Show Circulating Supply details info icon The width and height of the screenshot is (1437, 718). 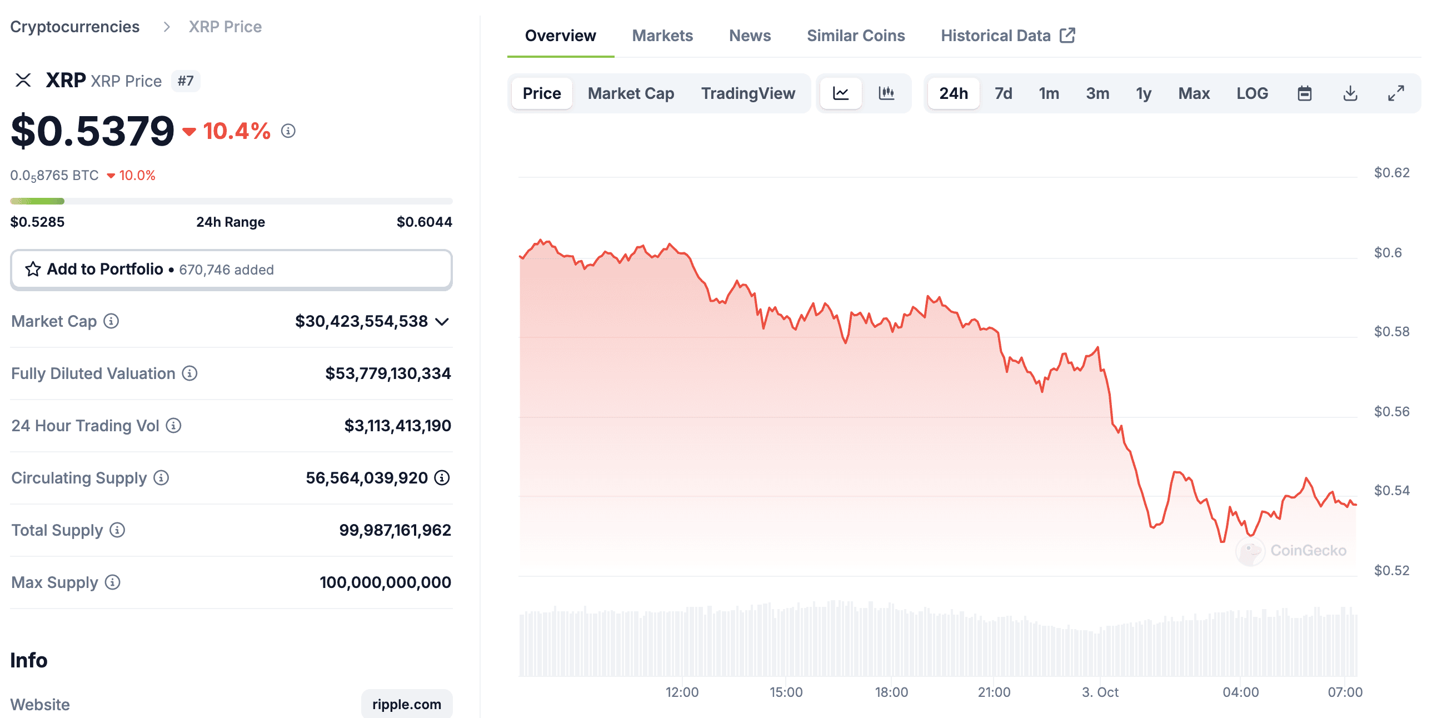[442, 478]
